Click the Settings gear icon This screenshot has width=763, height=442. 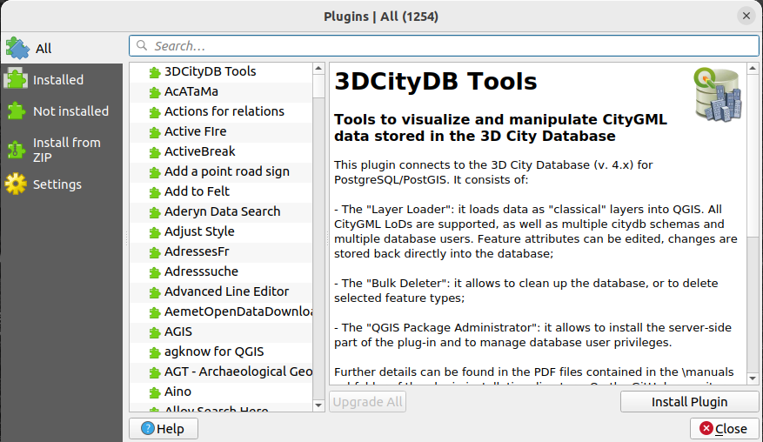17,184
